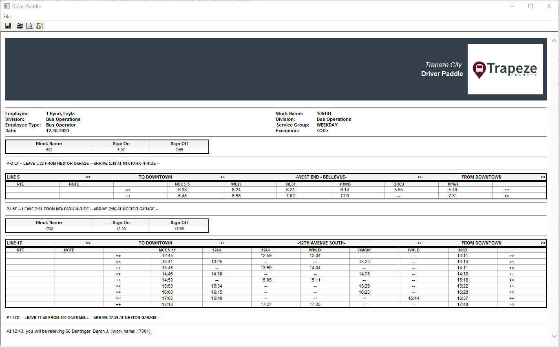Viewport: 559px width, 347px height.
Task: Minimize the Driver Paddle window
Action: [512, 6]
